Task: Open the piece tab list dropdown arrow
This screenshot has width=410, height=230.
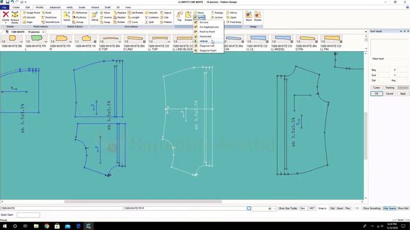Action: (366, 32)
